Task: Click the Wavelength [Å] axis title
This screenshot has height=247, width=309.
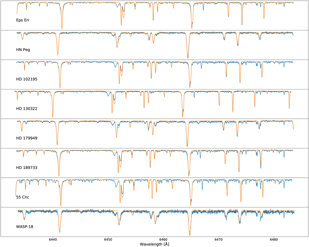Action: pyautogui.click(x=154, y=244)
